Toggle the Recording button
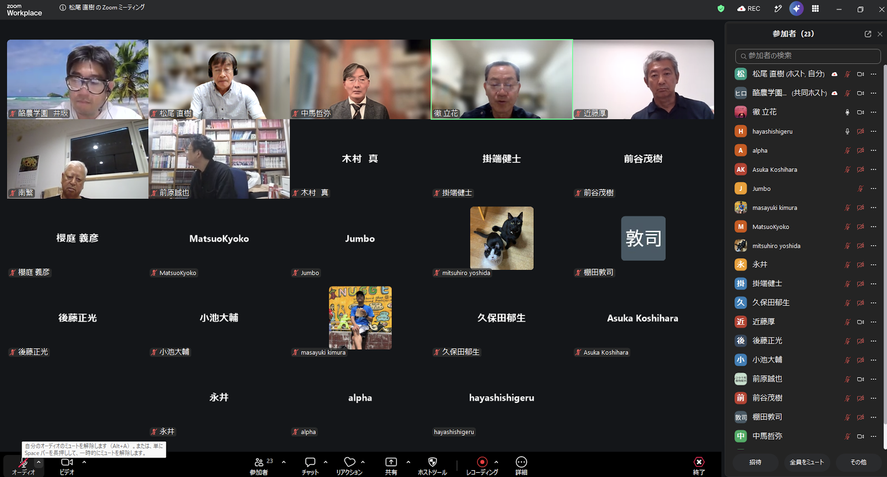The height and width of the screenshot is (477, 887). [482, 466]
